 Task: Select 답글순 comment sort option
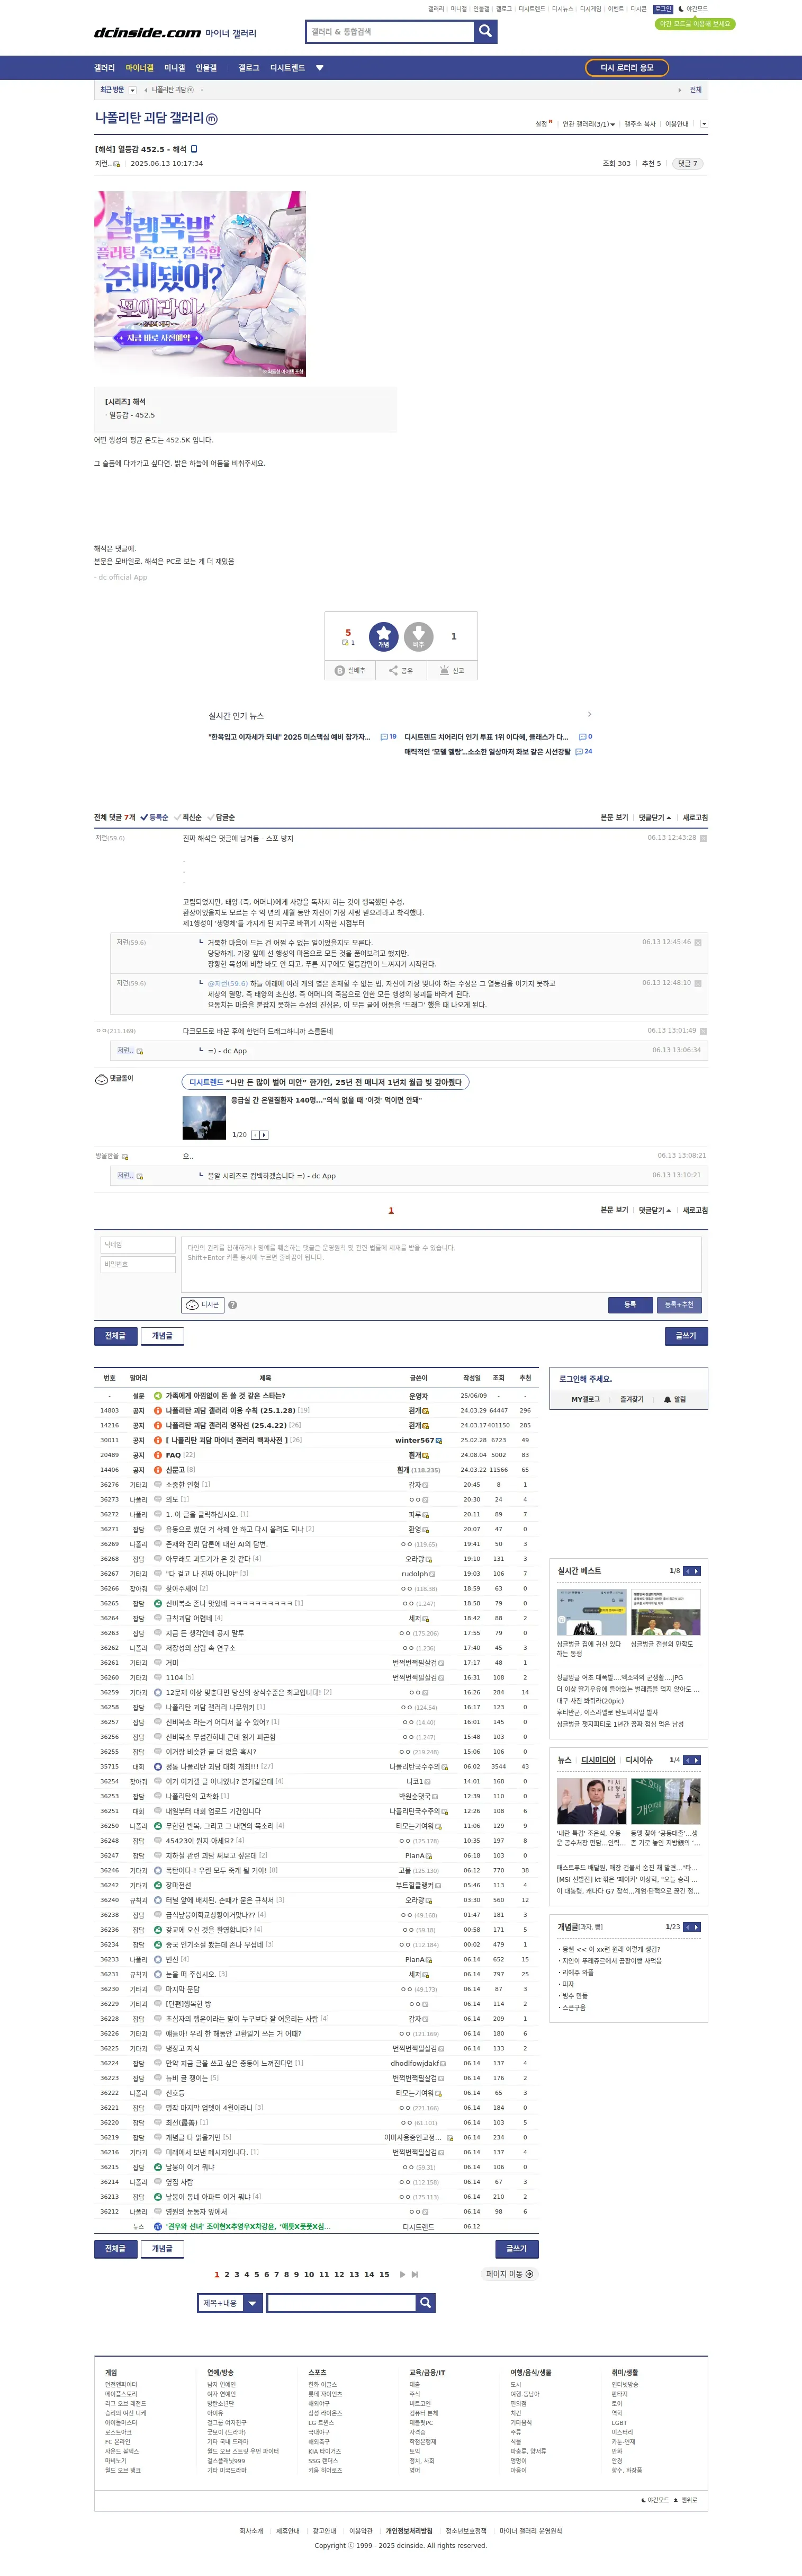pos(221,817)
